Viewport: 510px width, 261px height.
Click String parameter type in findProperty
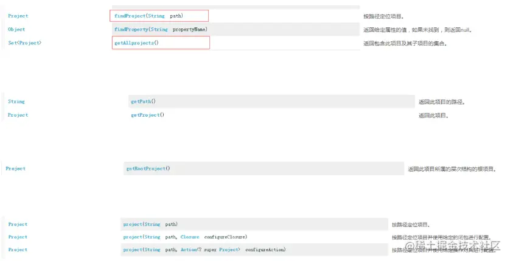tap(159, 29)
